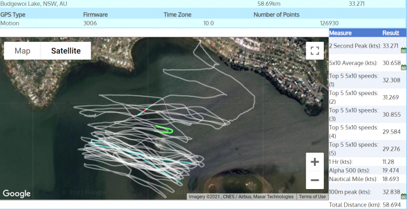Switch to Satellite view
This screenshot has width=407, height=210.
coord(66,50)
